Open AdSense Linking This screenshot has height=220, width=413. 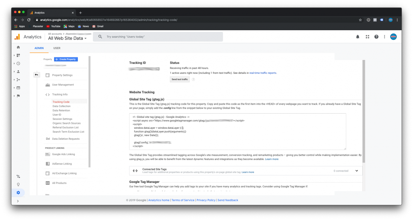(62, 164)
